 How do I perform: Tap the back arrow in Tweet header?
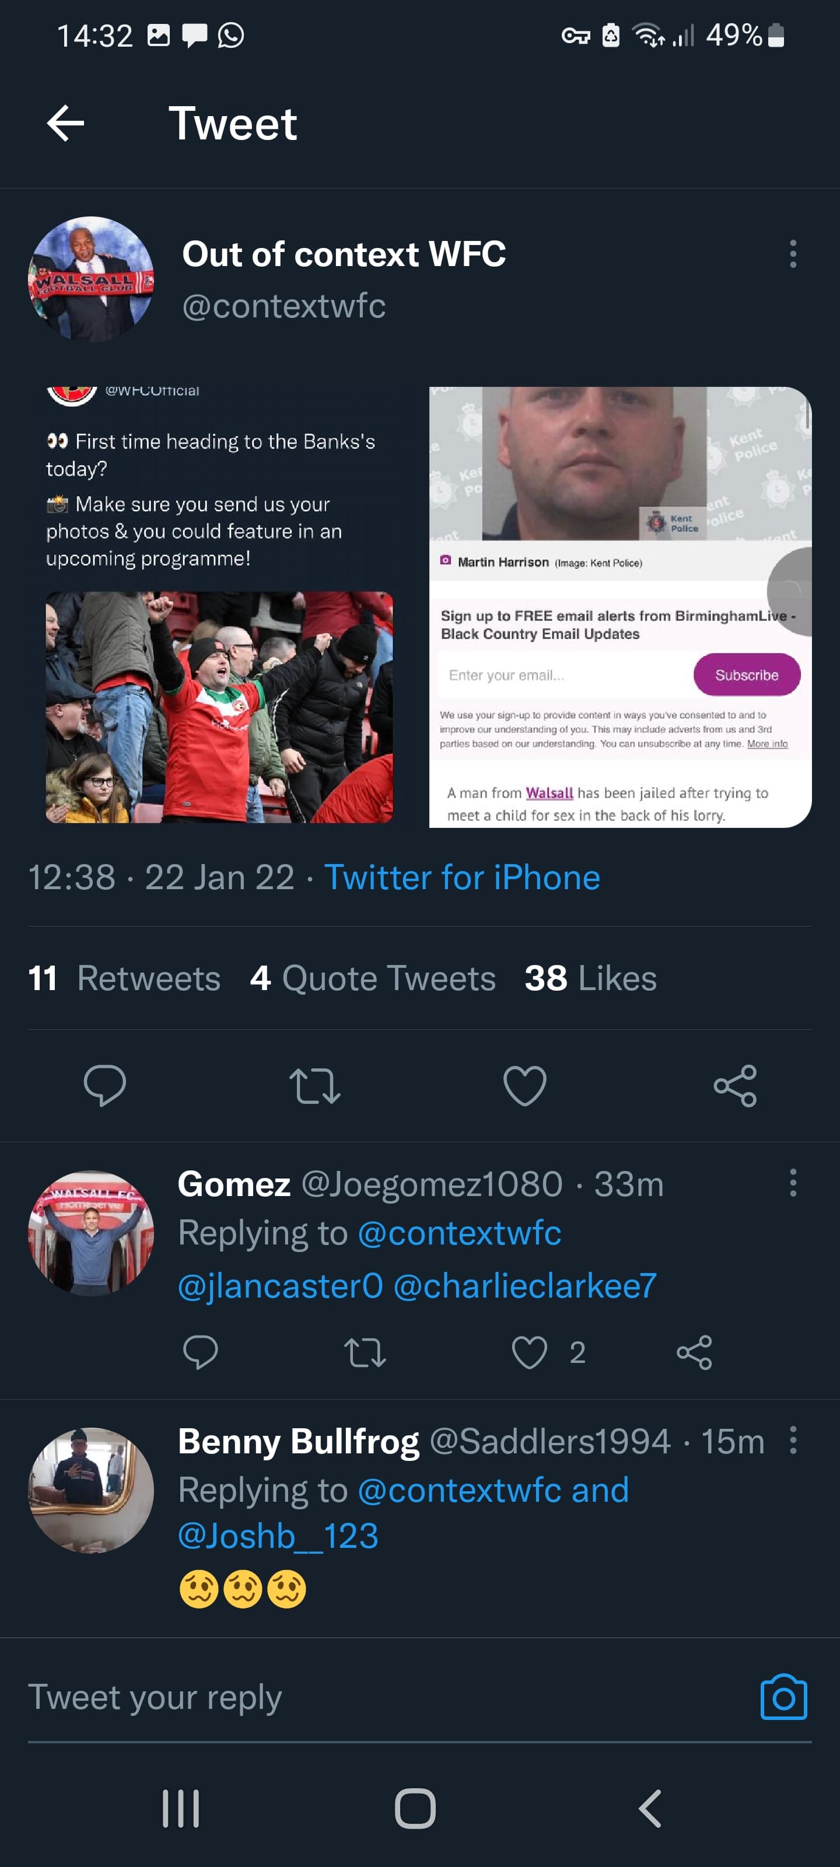click(x=66, y=123)
